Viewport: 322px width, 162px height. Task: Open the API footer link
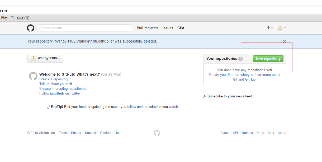(235, 133)
